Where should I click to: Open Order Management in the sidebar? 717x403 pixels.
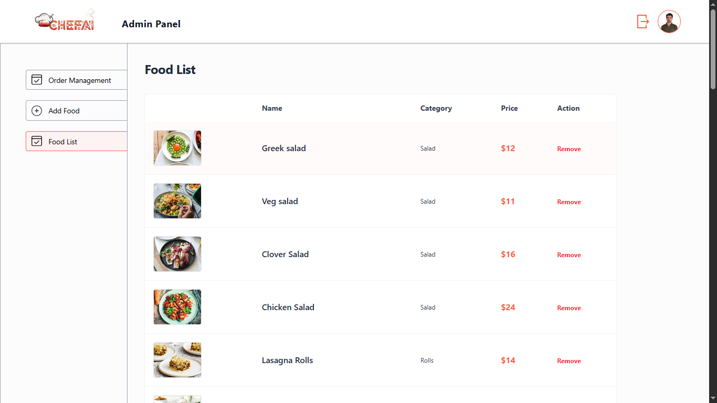[x=79, y=80]
